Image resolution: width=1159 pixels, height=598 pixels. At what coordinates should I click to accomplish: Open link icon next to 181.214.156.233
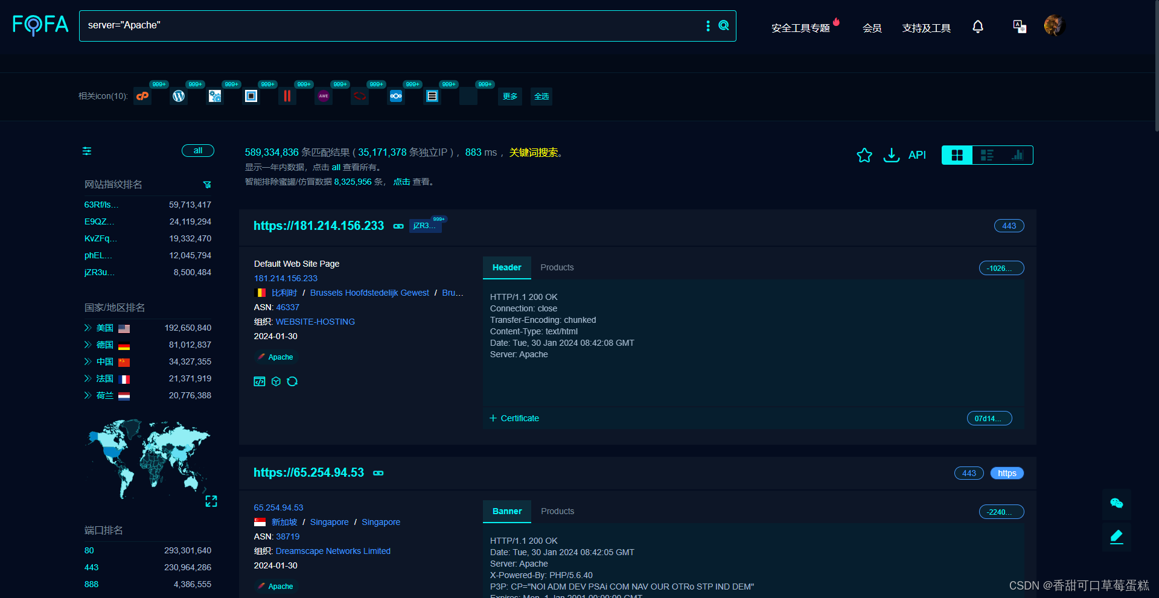pos(398,226)
